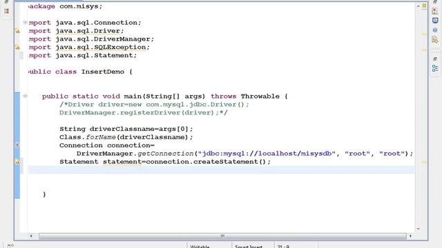Click the yellow overview ruler status square

pyautogui.click(x=424, y=6)
